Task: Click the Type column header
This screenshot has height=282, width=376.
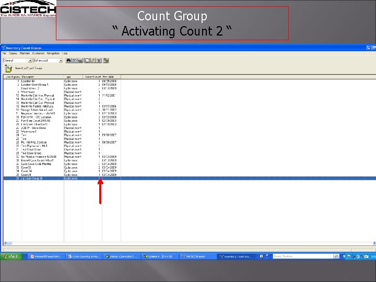Action: pos(74,77)
